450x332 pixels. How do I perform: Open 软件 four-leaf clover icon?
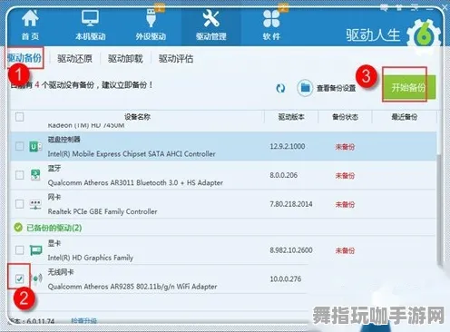pyautogui.click(x=271, y=18)
